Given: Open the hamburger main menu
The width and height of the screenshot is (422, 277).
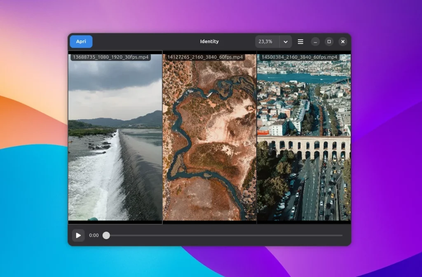Looking at the screenshot, I should pos(300,42).
